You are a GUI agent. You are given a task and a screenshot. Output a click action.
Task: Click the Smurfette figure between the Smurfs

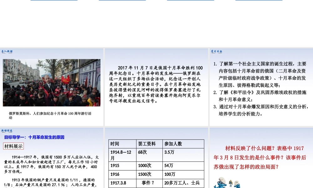[x=231, y=183]
